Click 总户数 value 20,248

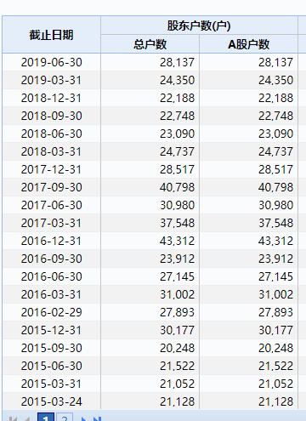click(x=177, y=348)
